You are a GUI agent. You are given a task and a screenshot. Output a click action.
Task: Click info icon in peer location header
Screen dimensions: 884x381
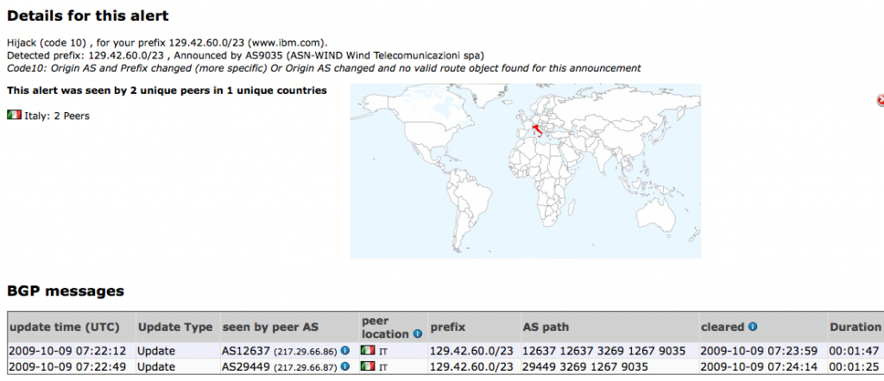417,334
